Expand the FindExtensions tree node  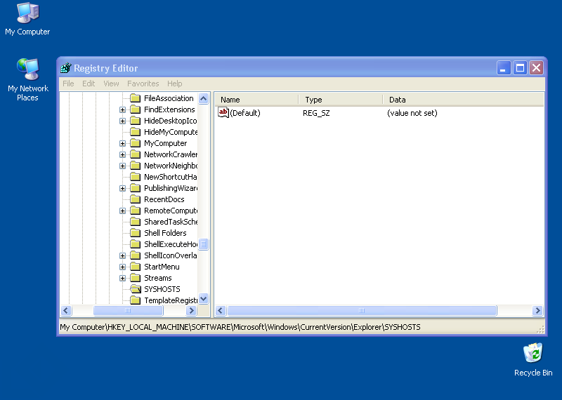click(x=123, y=109)
